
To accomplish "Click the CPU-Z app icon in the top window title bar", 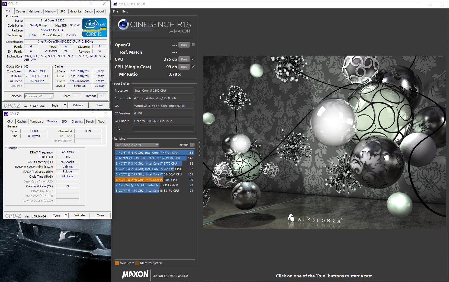I will coord(5,4).
